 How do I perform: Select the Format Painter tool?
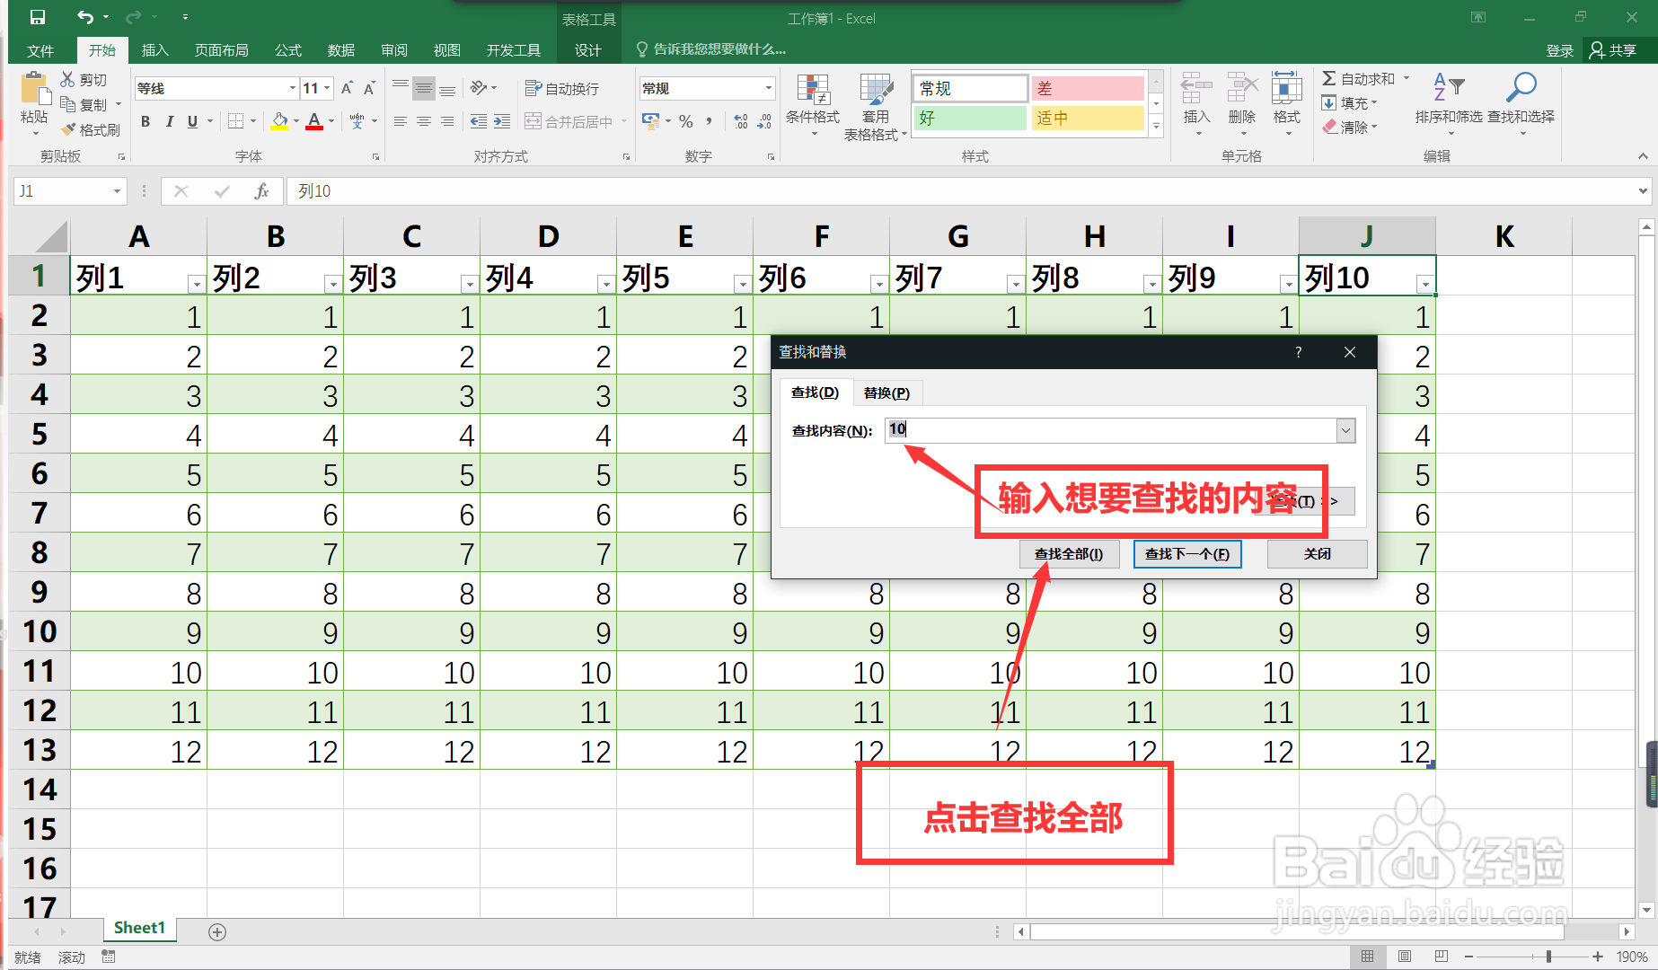[91, 128]
